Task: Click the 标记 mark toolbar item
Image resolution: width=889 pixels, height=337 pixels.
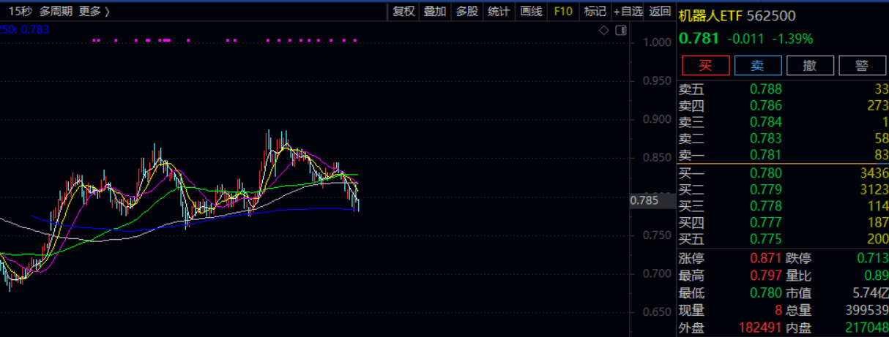Action: pos(595,11)
